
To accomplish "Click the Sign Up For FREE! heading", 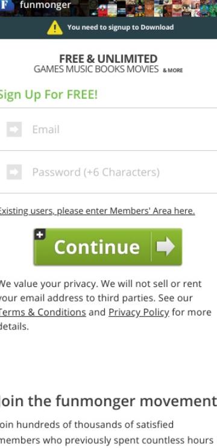I will tap(48, 94).
